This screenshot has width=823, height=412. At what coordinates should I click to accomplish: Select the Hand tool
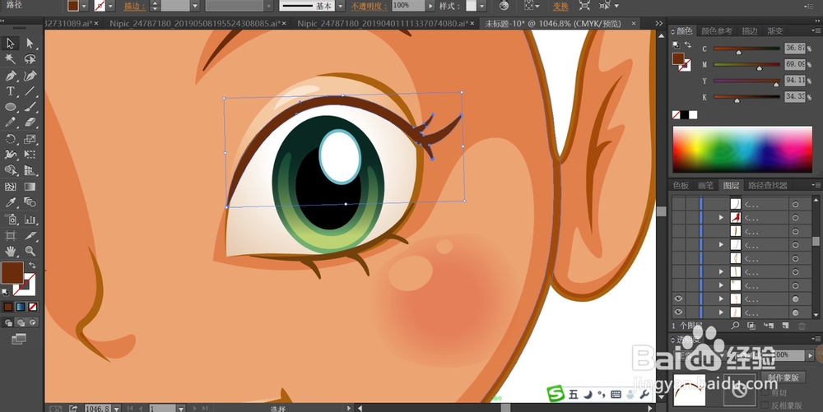pos(10,252)
